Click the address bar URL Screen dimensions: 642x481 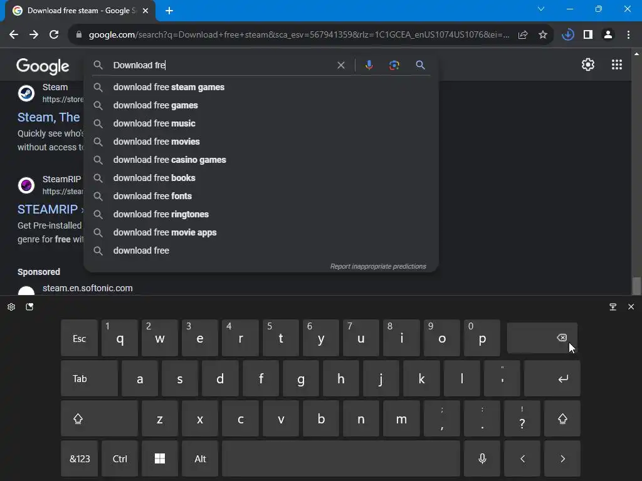pyautogui.click(x=299, y=35)
